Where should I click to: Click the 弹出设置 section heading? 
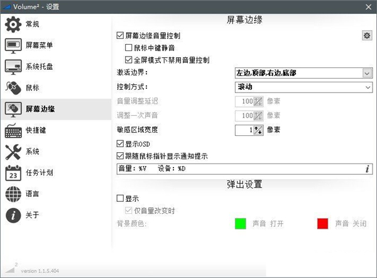[244, 184]
